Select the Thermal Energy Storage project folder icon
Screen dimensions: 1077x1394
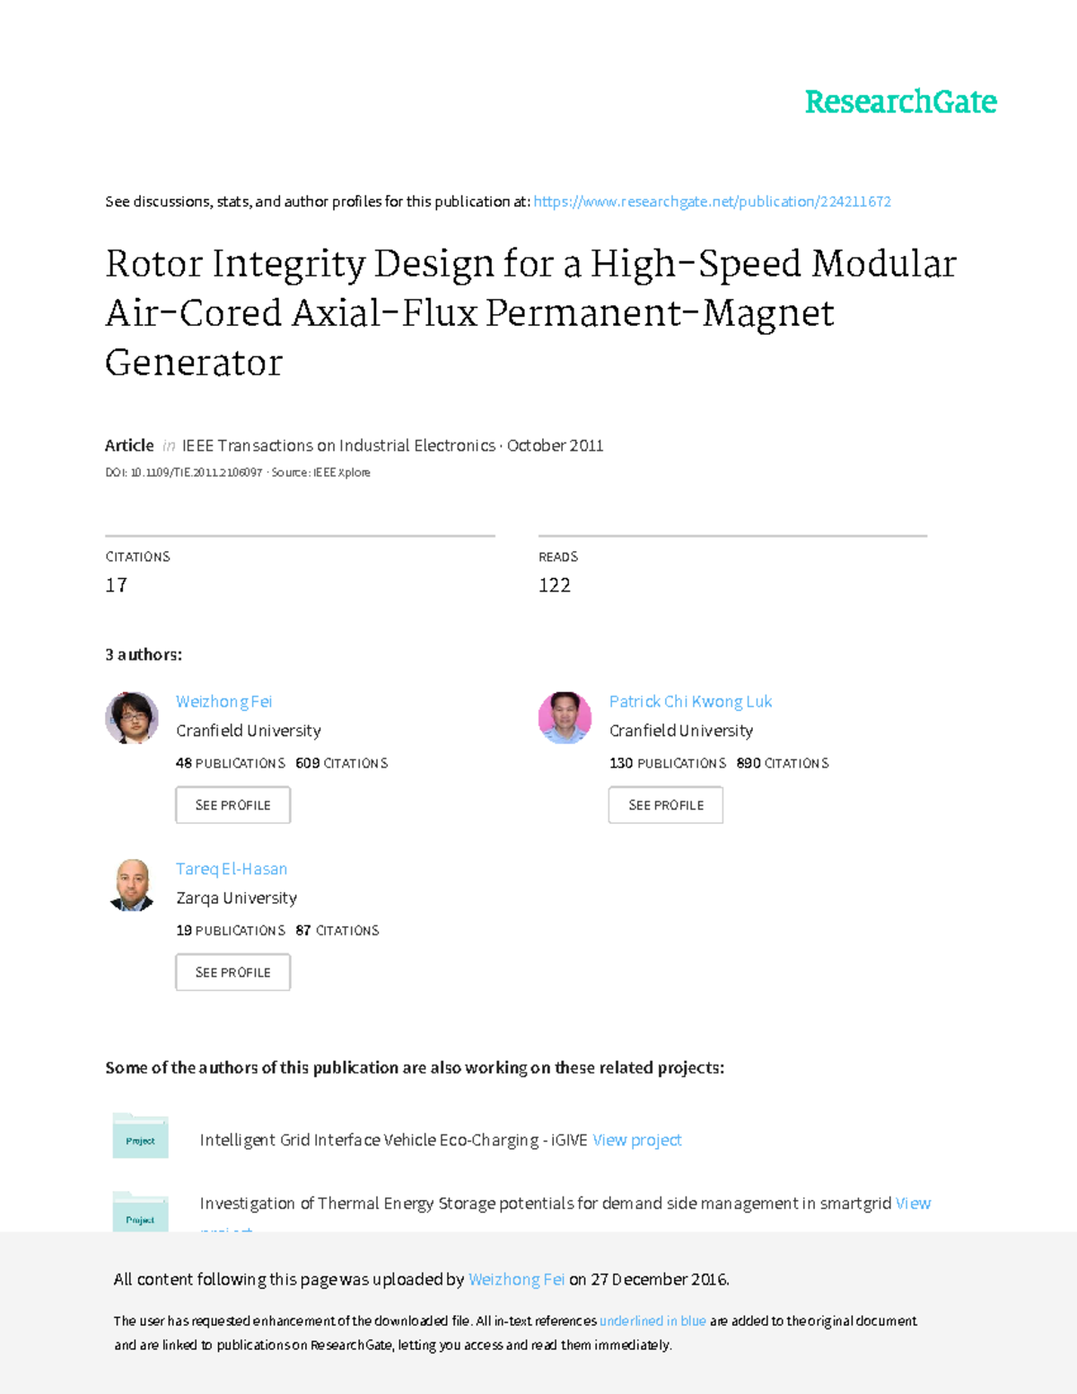pyautogui.click(x=140, y=1218)
